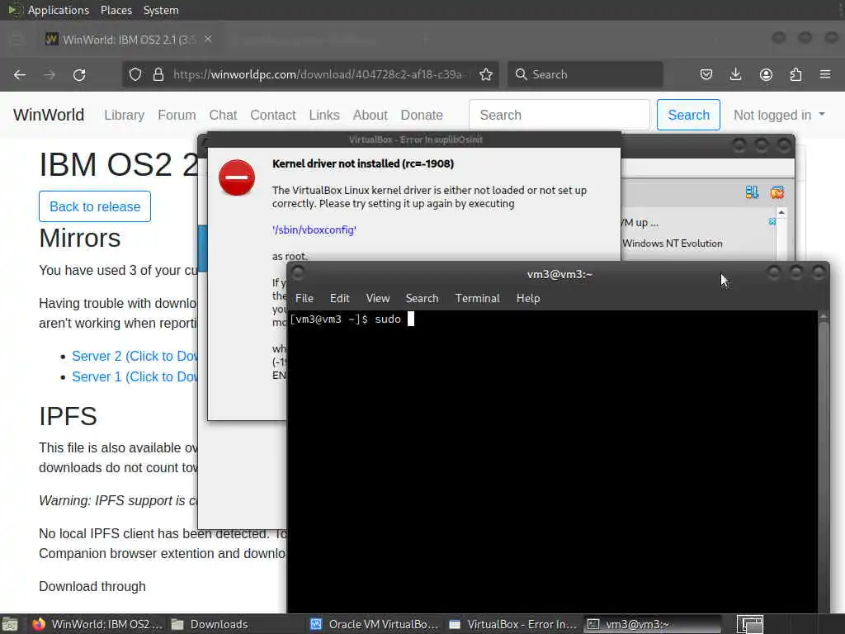Viewport: 845px width, 634px height.
Task: Click WinWorld site search field
Action: (x=559, y=115)
